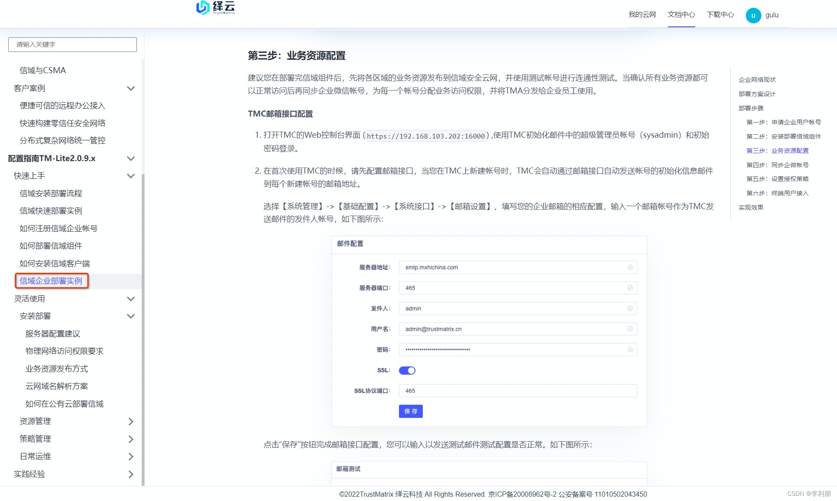The height and width of the screenshot is (501, 837).
Task: Click the sidebar vertical scrollbar
Action: coord(143,329)
